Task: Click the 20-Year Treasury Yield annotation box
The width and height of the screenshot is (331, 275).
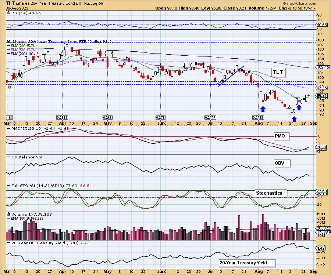Action: tap(246, 263)
